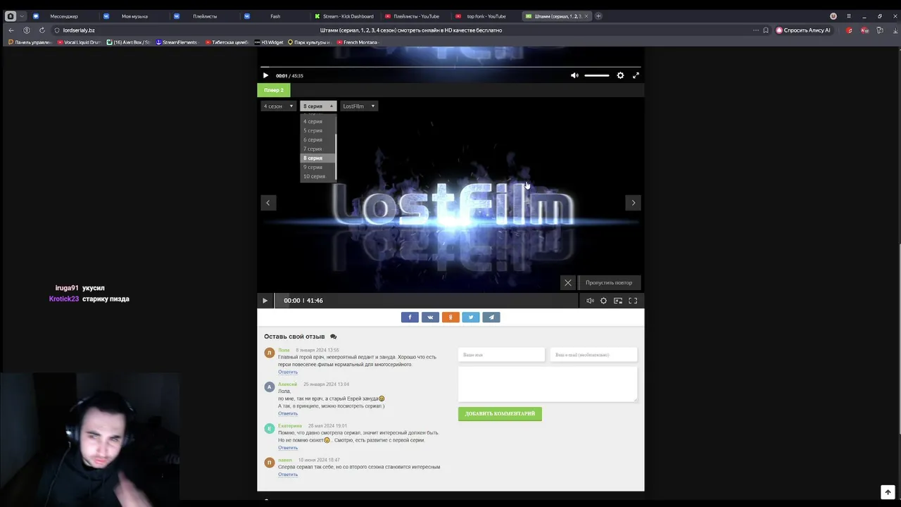Click ДОБАВИТЬ КОММЕНТАРИЙ button
Image resolution: width=901 pixels, height=507 pixels.
(x=500, y=414)
